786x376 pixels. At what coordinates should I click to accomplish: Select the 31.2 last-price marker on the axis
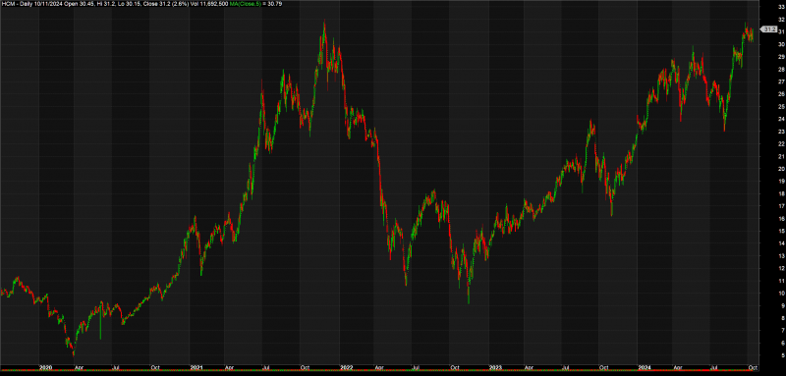[x=769, y=30]
